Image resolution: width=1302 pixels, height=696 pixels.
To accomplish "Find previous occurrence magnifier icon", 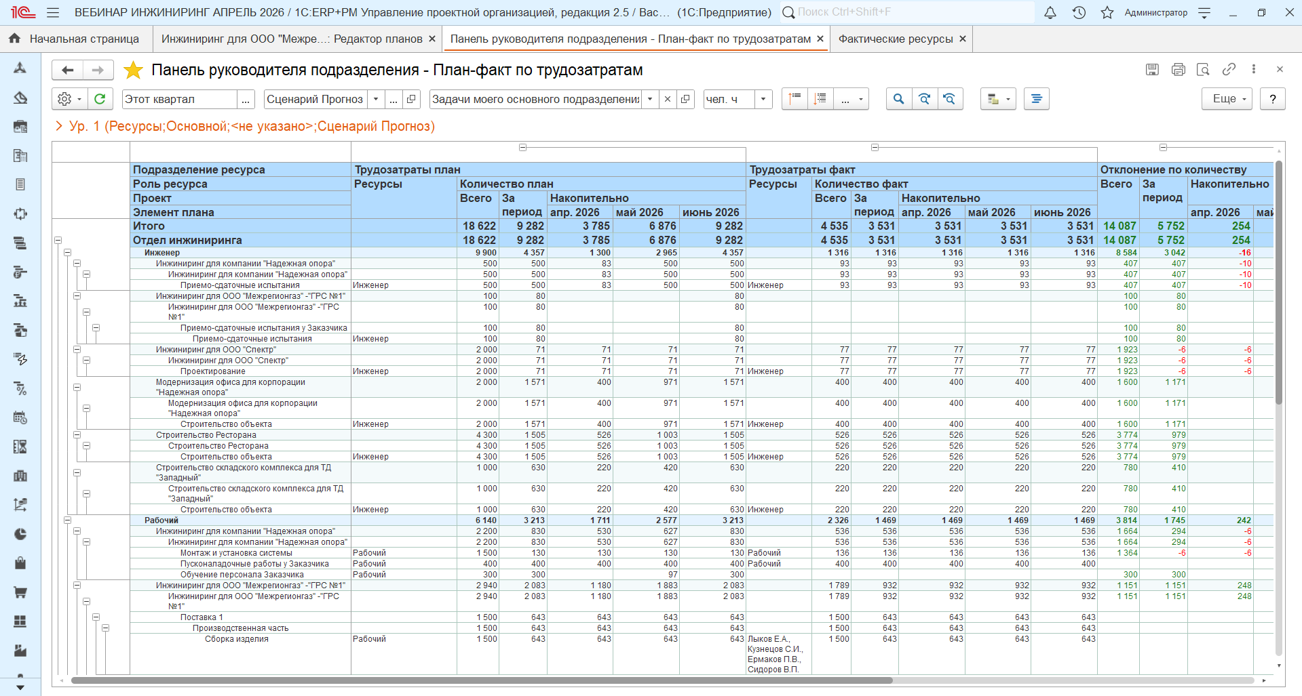I will [x=950, y=99].
